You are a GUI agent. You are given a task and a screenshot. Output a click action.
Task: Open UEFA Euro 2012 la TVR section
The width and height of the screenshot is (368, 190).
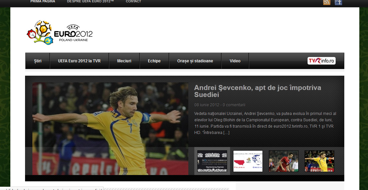point(79,61)
